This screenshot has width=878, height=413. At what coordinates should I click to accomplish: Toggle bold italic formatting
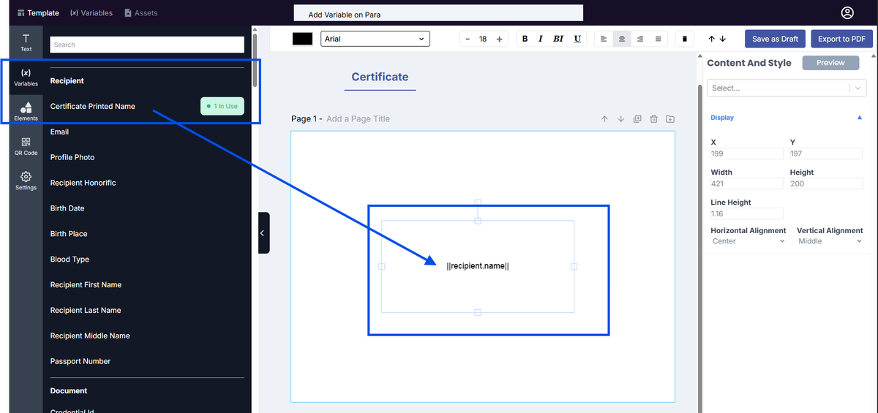point(558,39)
